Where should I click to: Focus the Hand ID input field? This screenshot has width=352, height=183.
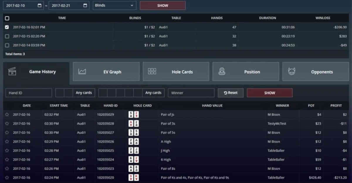click(29, 93)
